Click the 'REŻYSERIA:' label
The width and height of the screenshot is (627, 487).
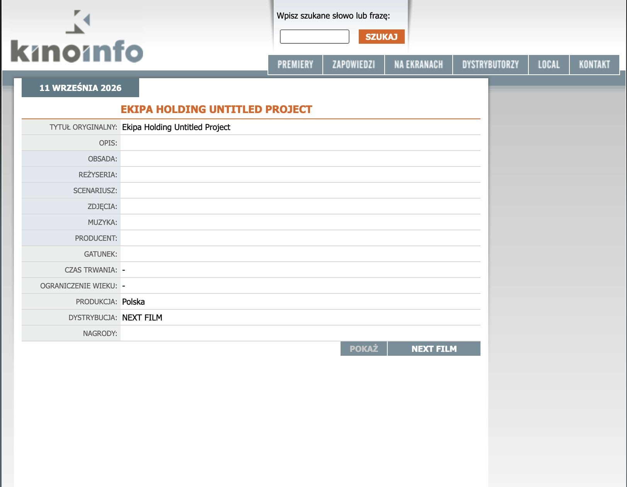[98, 175]
